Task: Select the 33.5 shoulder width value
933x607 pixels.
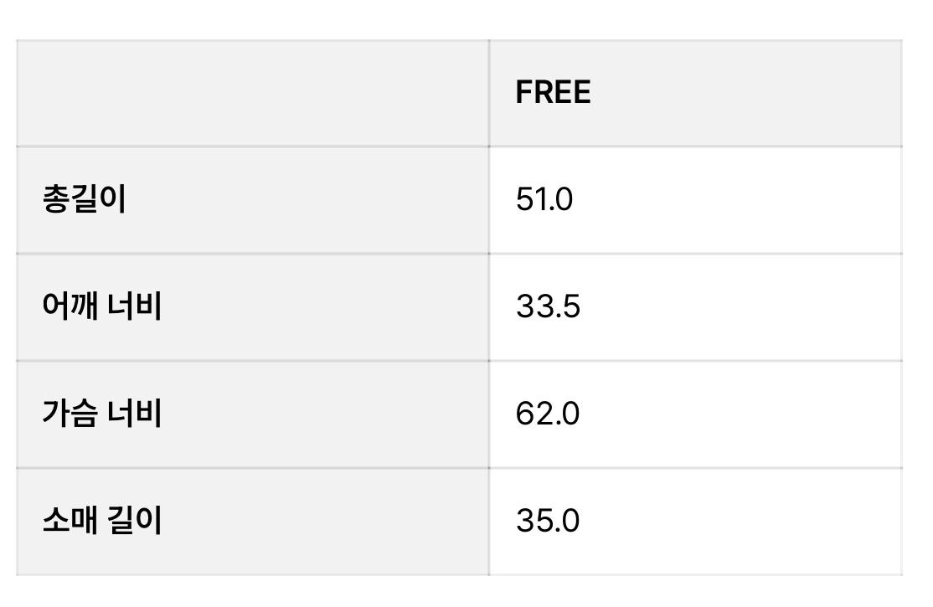Action: [x=548, y=306]
